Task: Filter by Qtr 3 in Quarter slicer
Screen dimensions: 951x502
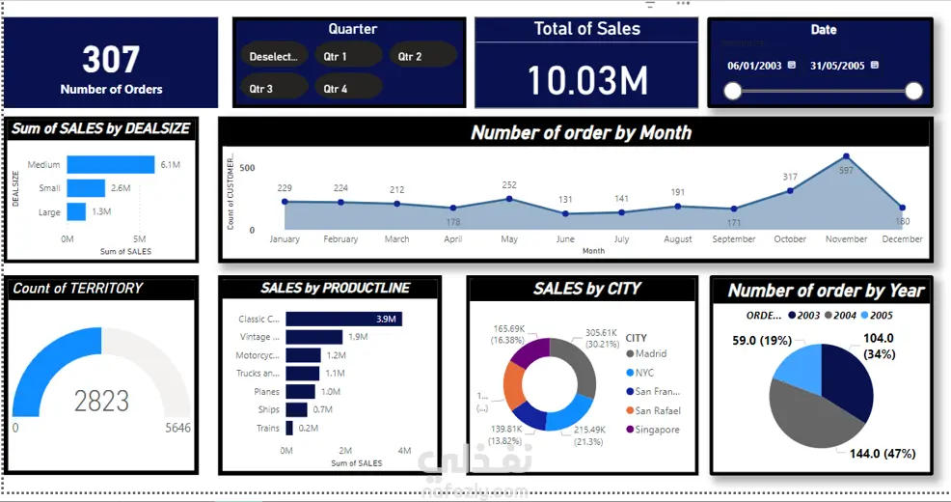Action: coord(274,88)
